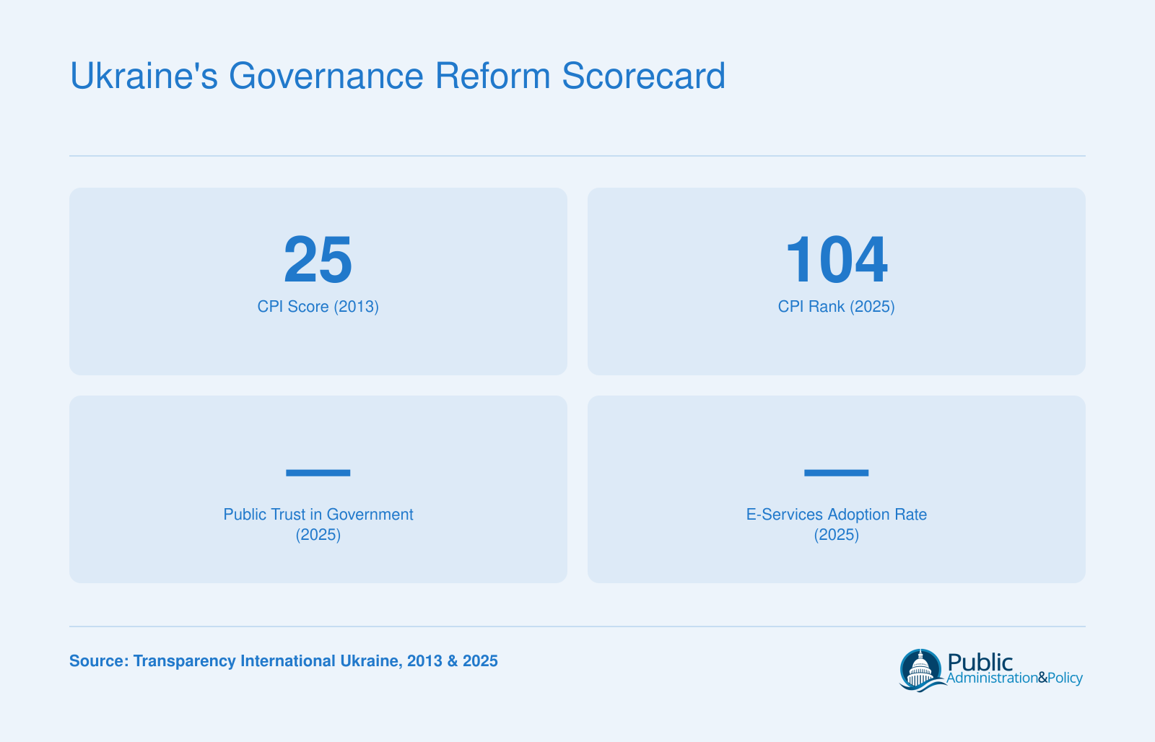The height and width of the screenshot is (742, 1155).
Task: Click the dash value above E-Services Adoption
Action: [x=837, y=473]
